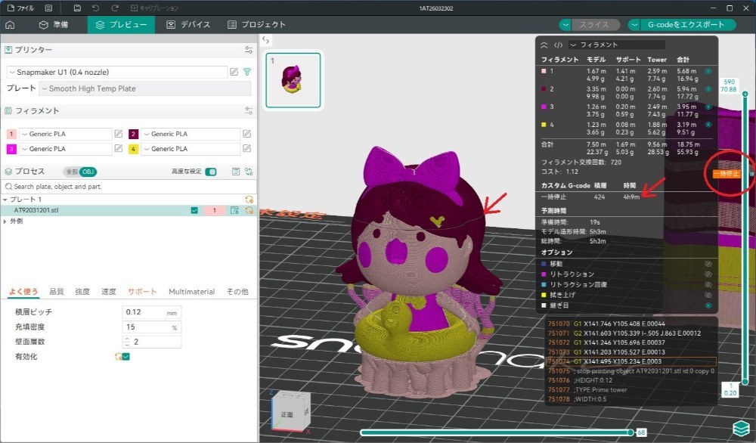
Task: Open filament 4 Generic PLA dropdown
Action: (x=191, y=149)
